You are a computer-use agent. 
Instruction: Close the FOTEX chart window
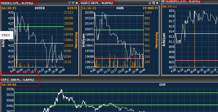coord(77,3)
